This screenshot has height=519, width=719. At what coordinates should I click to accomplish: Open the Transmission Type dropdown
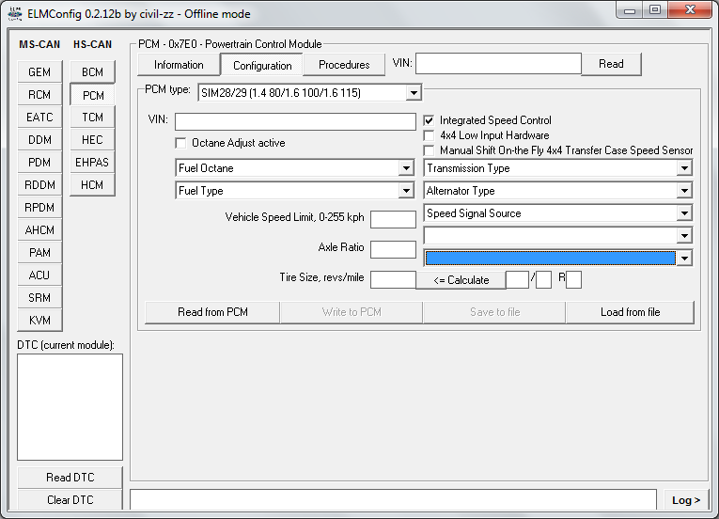pos(684,168)
